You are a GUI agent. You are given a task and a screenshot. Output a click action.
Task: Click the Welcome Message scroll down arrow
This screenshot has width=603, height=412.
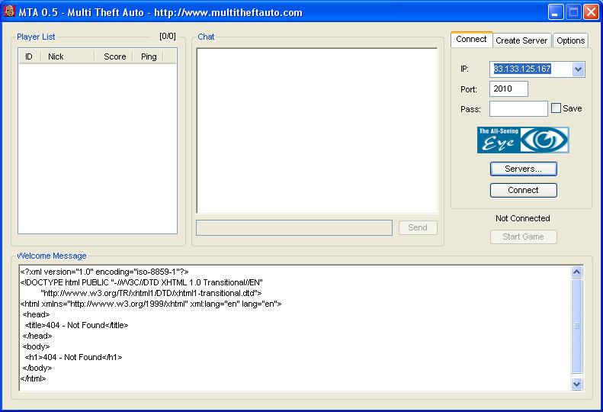(x=576, y=384)
